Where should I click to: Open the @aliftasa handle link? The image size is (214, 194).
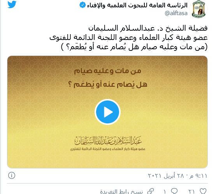pos(176,13)
